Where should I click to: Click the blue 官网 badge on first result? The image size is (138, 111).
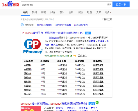(x=88, y=33)
